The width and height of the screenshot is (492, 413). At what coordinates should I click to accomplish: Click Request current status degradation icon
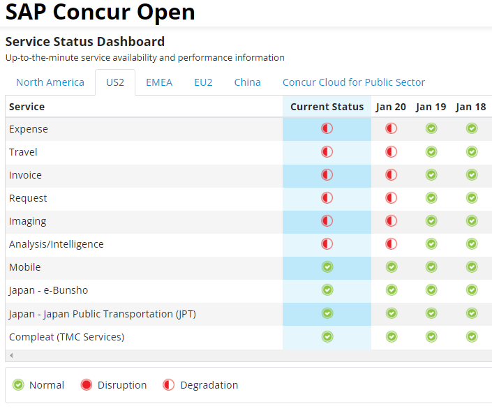[327, 198]
